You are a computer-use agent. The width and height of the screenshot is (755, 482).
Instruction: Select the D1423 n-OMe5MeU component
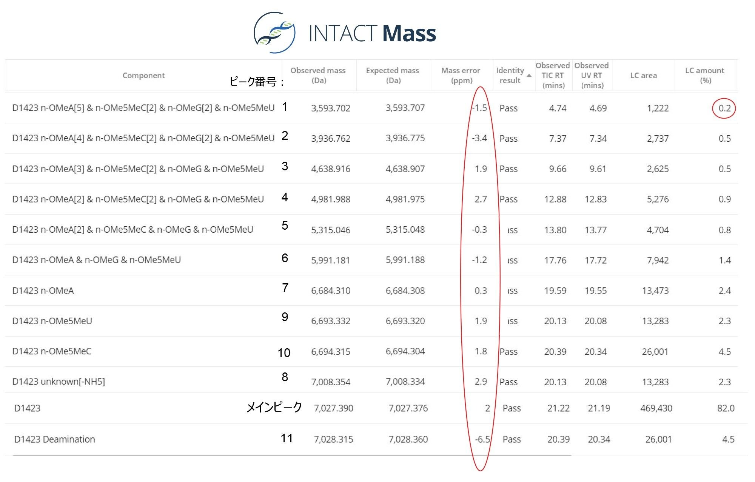(x=371, y=321)
